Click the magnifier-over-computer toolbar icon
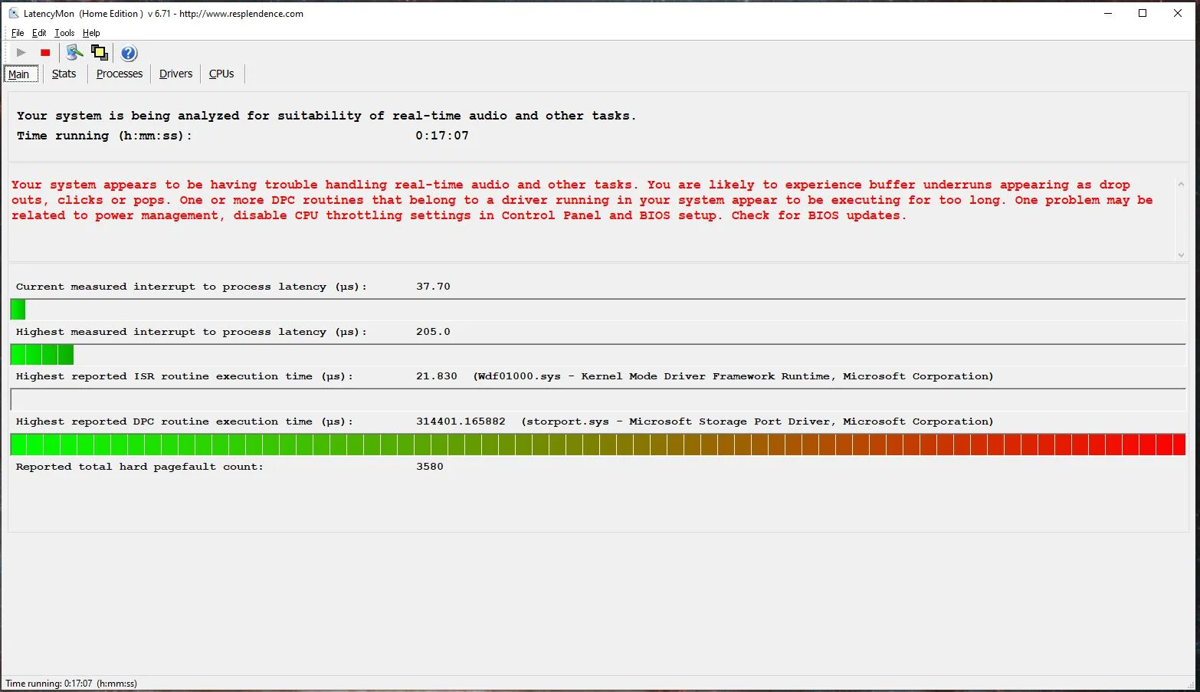The image size is (1200, 692). click(74, 53)
